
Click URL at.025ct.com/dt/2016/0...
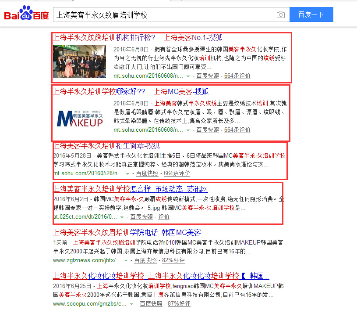[x=85, y=216]
